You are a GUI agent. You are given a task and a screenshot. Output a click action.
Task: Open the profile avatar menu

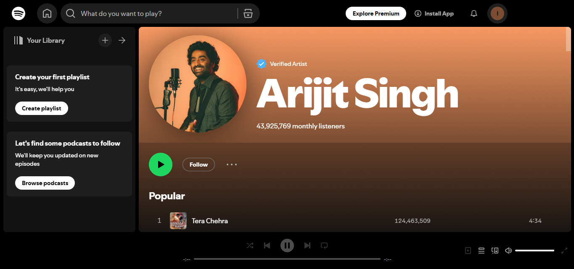point(497,13)
